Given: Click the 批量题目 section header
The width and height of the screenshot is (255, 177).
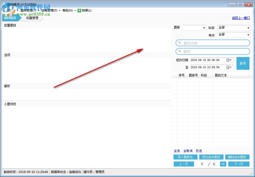Looking at the screenshot, I should tap(10, 25).
